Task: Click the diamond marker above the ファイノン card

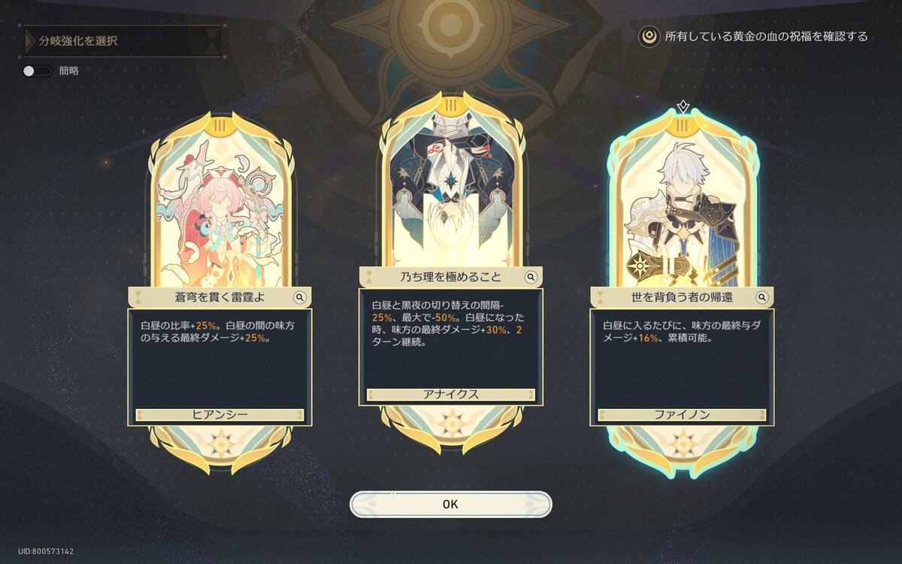Action: [x=683, y=105]
